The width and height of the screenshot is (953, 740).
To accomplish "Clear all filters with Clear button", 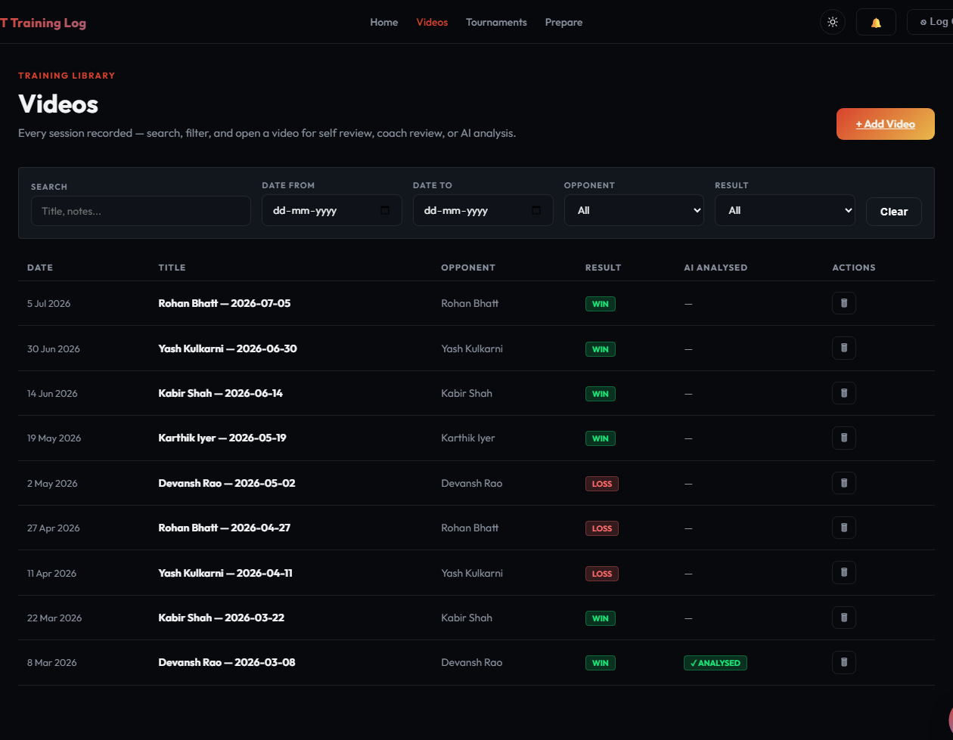I will [894, 212].
